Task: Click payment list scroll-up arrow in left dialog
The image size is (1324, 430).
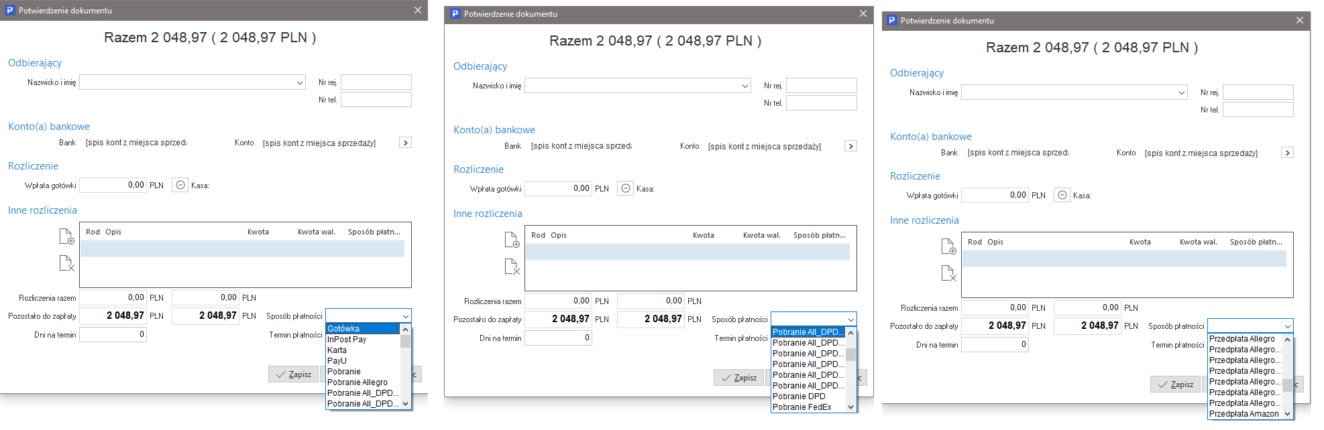Action: coord(405,329)
